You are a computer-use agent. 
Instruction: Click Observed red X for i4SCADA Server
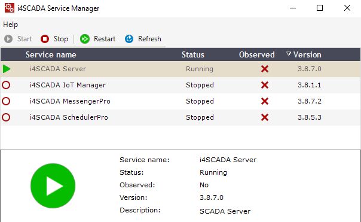tap(265, 69)
